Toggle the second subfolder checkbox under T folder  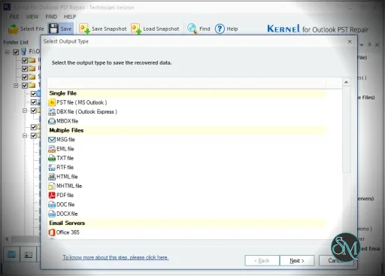coord(33,102)
